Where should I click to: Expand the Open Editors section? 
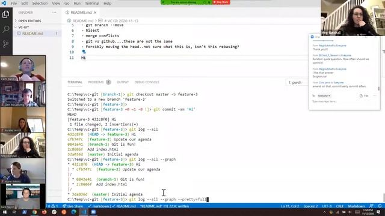[29, 21]
